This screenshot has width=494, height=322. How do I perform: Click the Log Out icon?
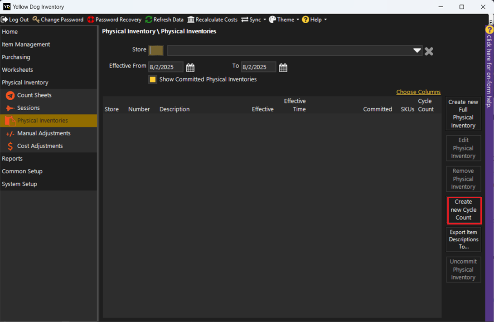coord(5,20)
